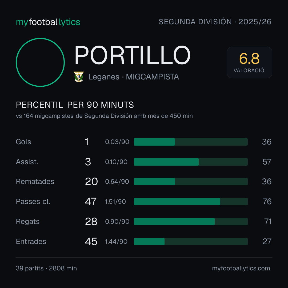Click the Segunda División 2025/26 label
The image size is (288, 288).
[215, 22]
